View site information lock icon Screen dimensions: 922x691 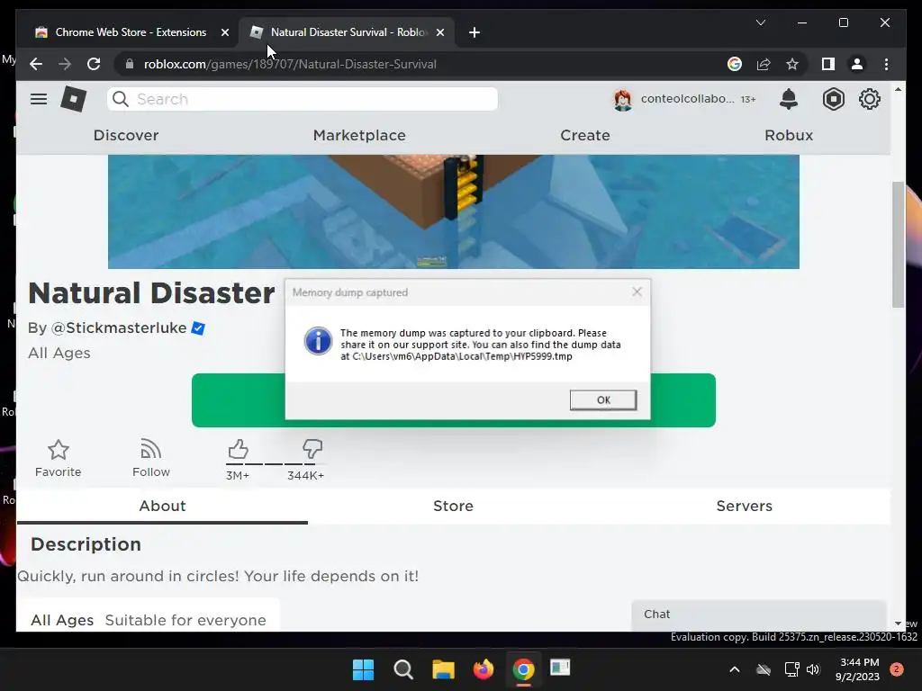pyautogui.click(x=130, y=64)
